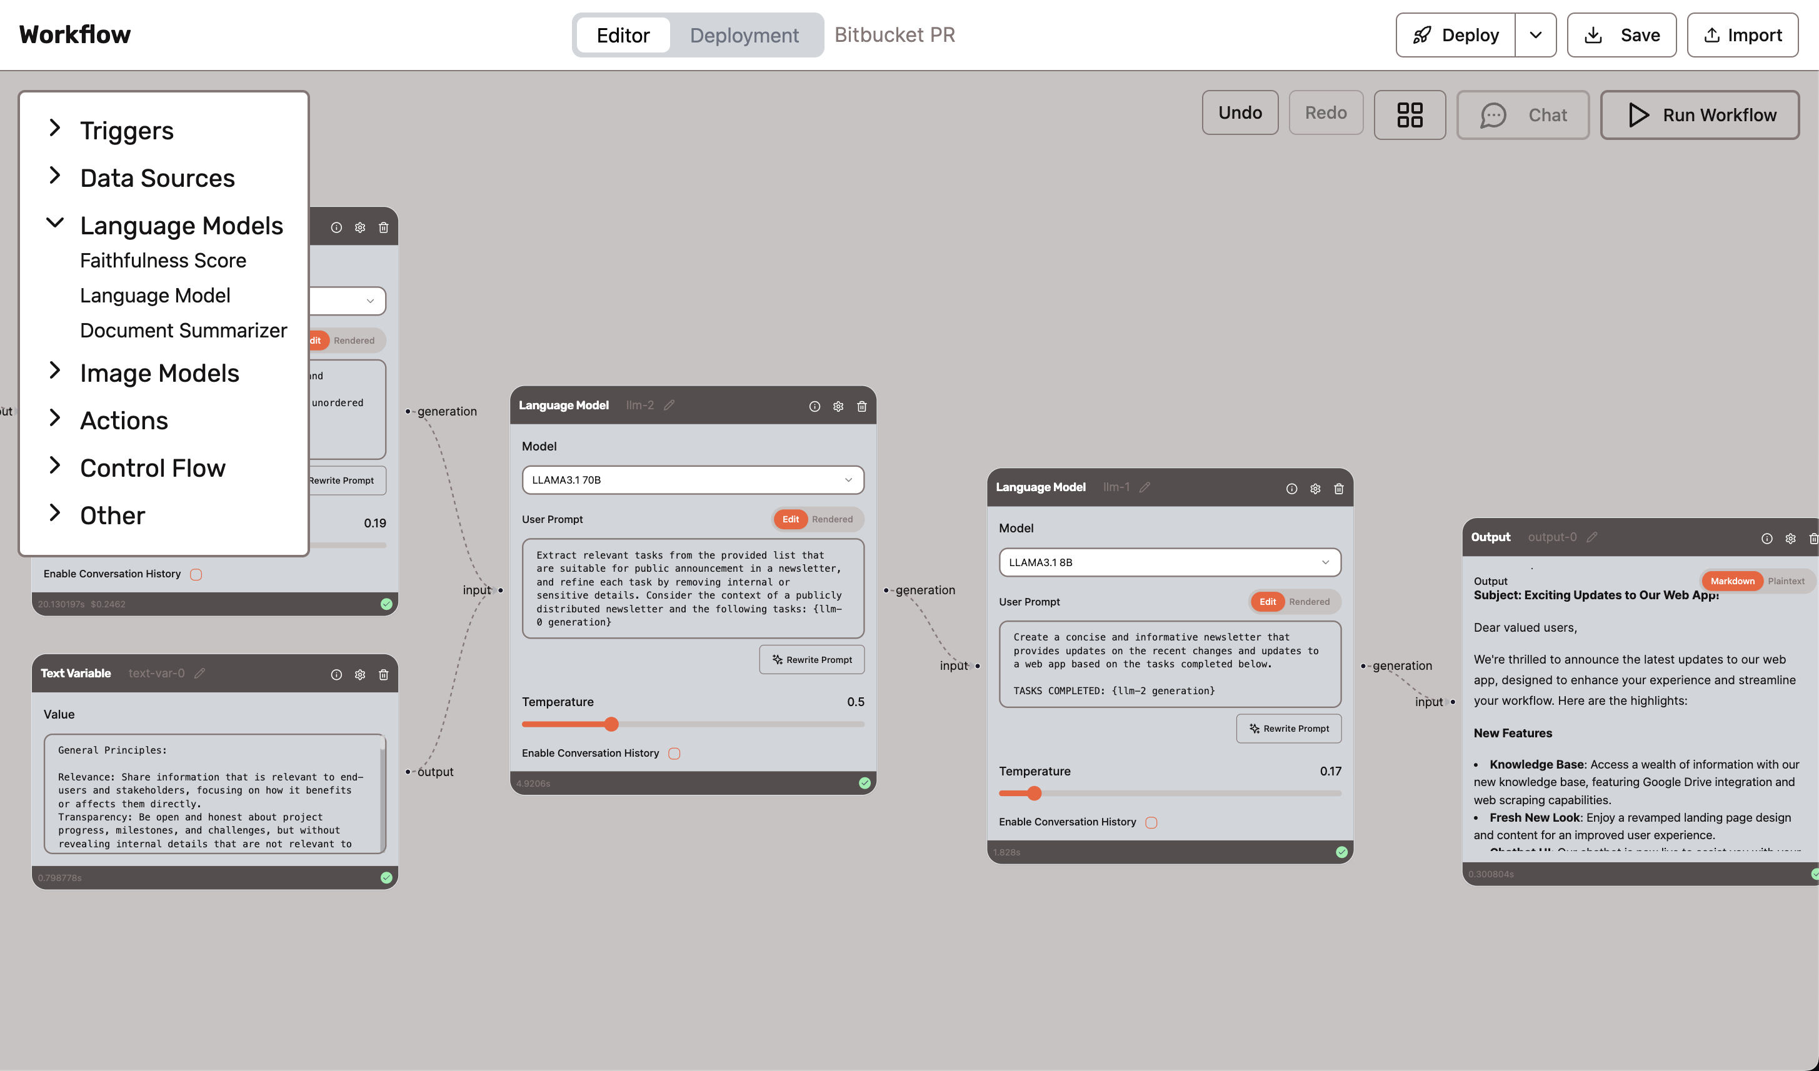The width and height of the screenshot is (1819, 1071).
Task: Click info icon on Output node
Action: coord(1766,539)
